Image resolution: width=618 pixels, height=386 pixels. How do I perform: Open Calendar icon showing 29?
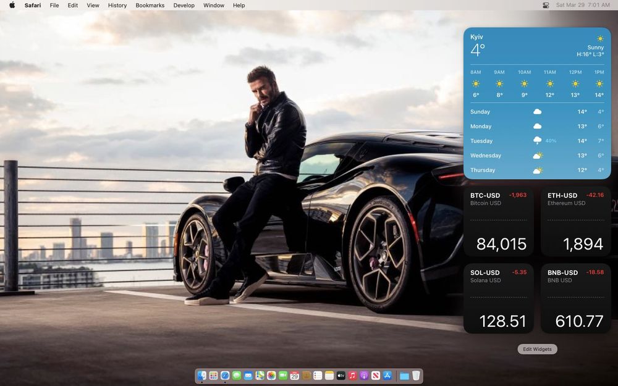[x=294, y=376]
